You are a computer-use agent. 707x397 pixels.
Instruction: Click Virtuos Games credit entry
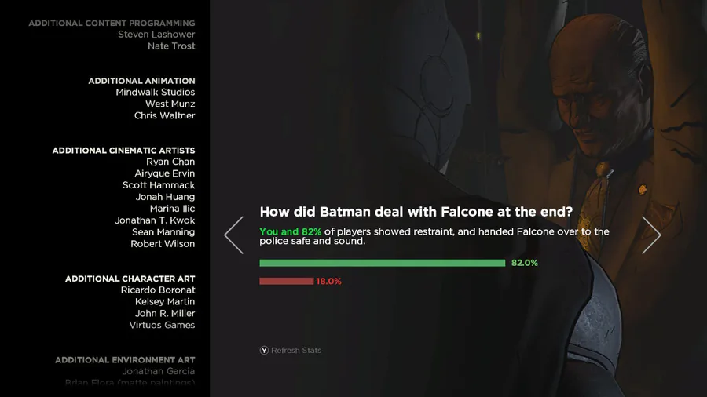[162, 325]
